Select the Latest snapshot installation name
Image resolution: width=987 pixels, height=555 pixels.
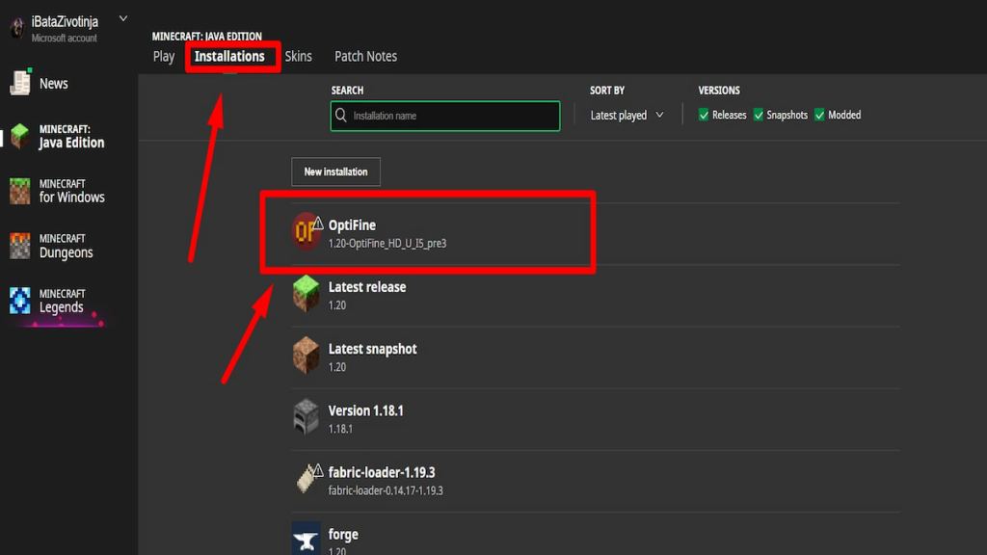coord(373,349)
